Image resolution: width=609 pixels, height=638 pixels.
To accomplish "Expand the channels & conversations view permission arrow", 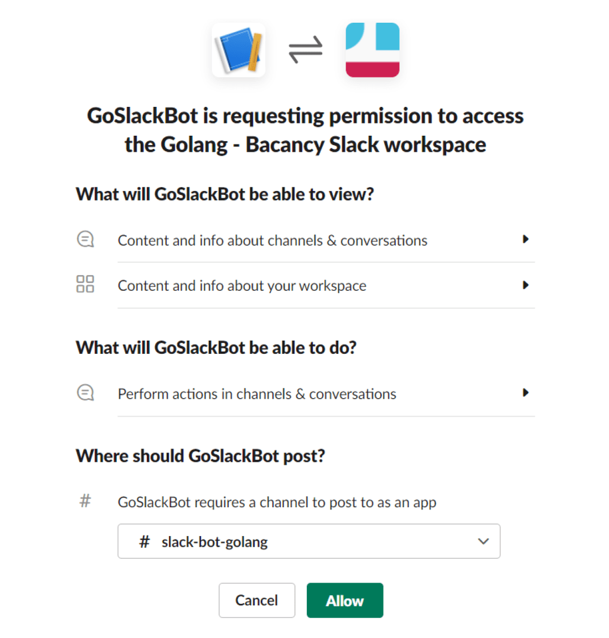I will (x=525, y=239).
